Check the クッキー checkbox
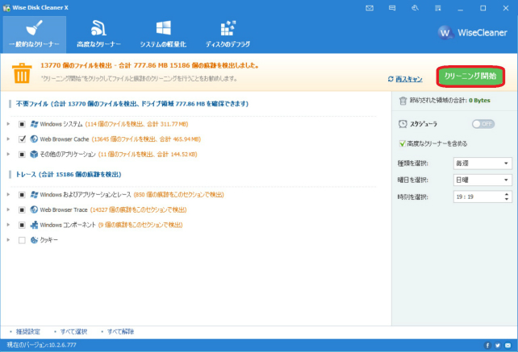Viewport: 518px width, 352px height. pos(23,239)
